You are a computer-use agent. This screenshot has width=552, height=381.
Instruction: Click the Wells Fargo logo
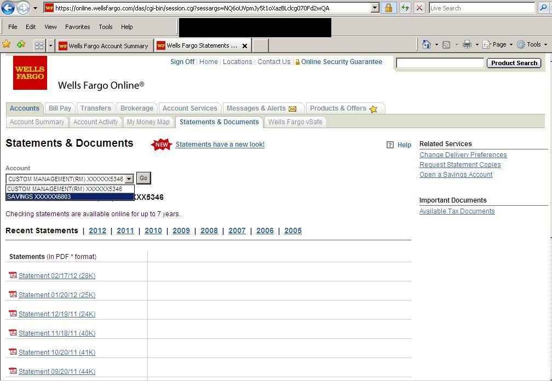(30, 72)
